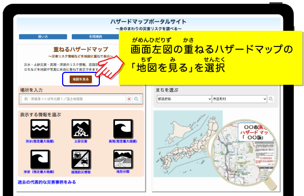Click the search magnifier next to 市区町村
Image resolution: width=304 pixels, height=196 pixels.
(x=271, y=99)
